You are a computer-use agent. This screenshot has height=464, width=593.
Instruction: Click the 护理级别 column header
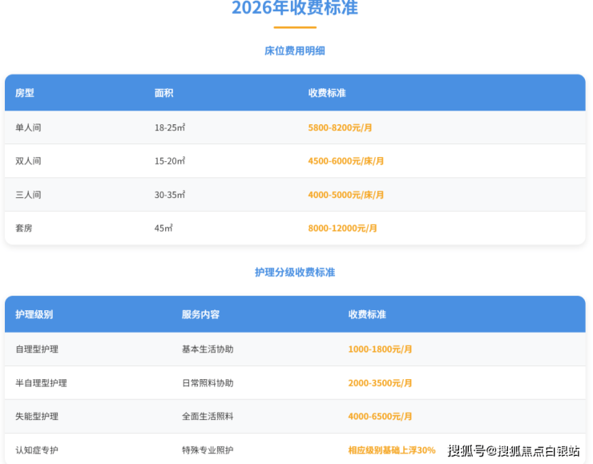tap(34, 314)
